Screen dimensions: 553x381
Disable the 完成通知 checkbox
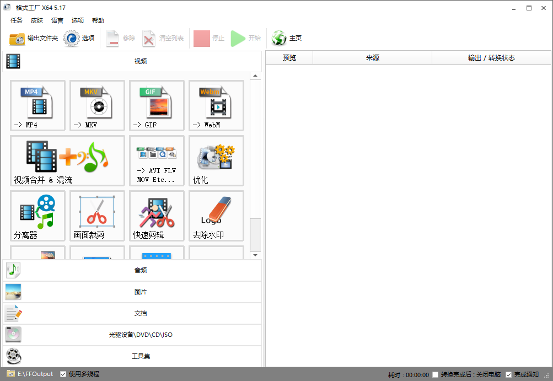pos(508,375)
